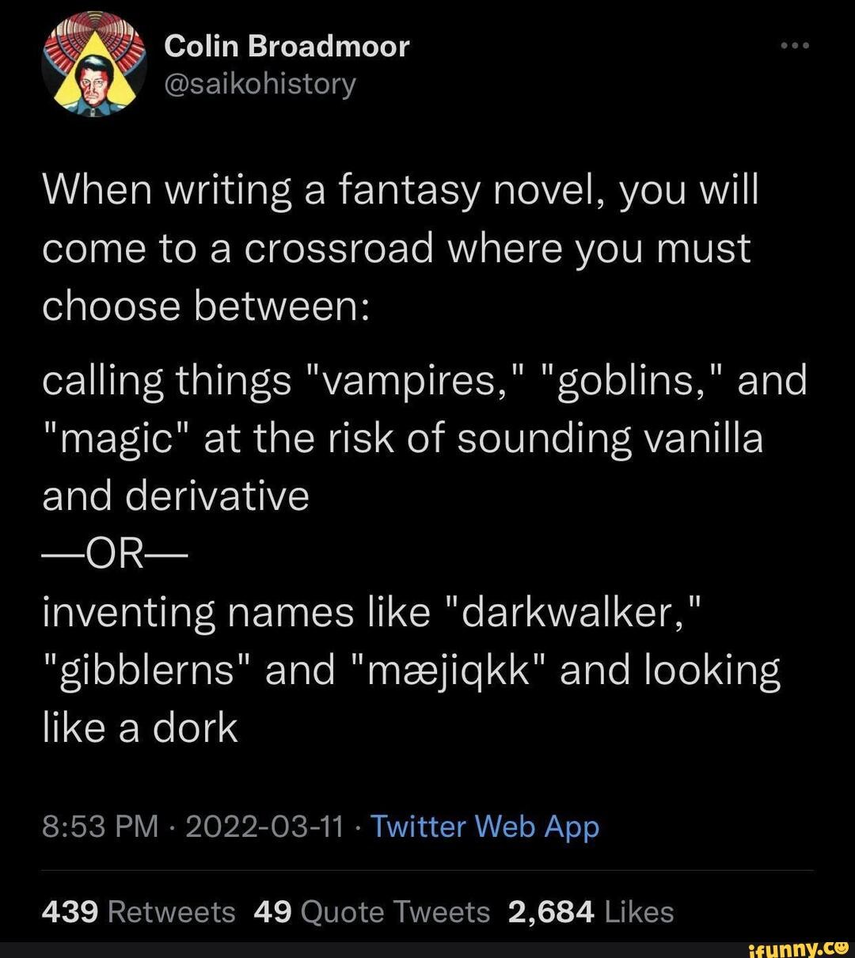The image size is (855, 958).
Task: Show the 2,684 Likes list
Action: pyautogui.click(x=591, y=912)
